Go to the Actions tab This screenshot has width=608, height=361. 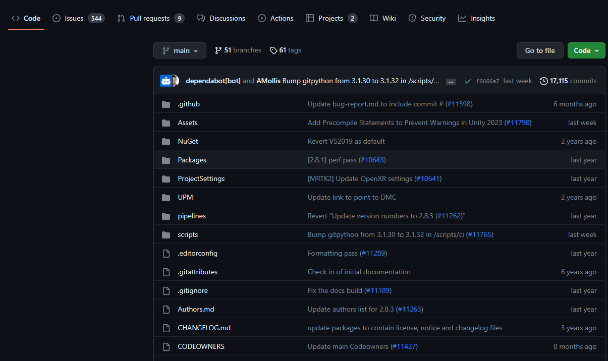[275, 18]
